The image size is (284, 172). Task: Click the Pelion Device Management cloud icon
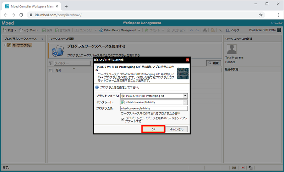[101, 30]
